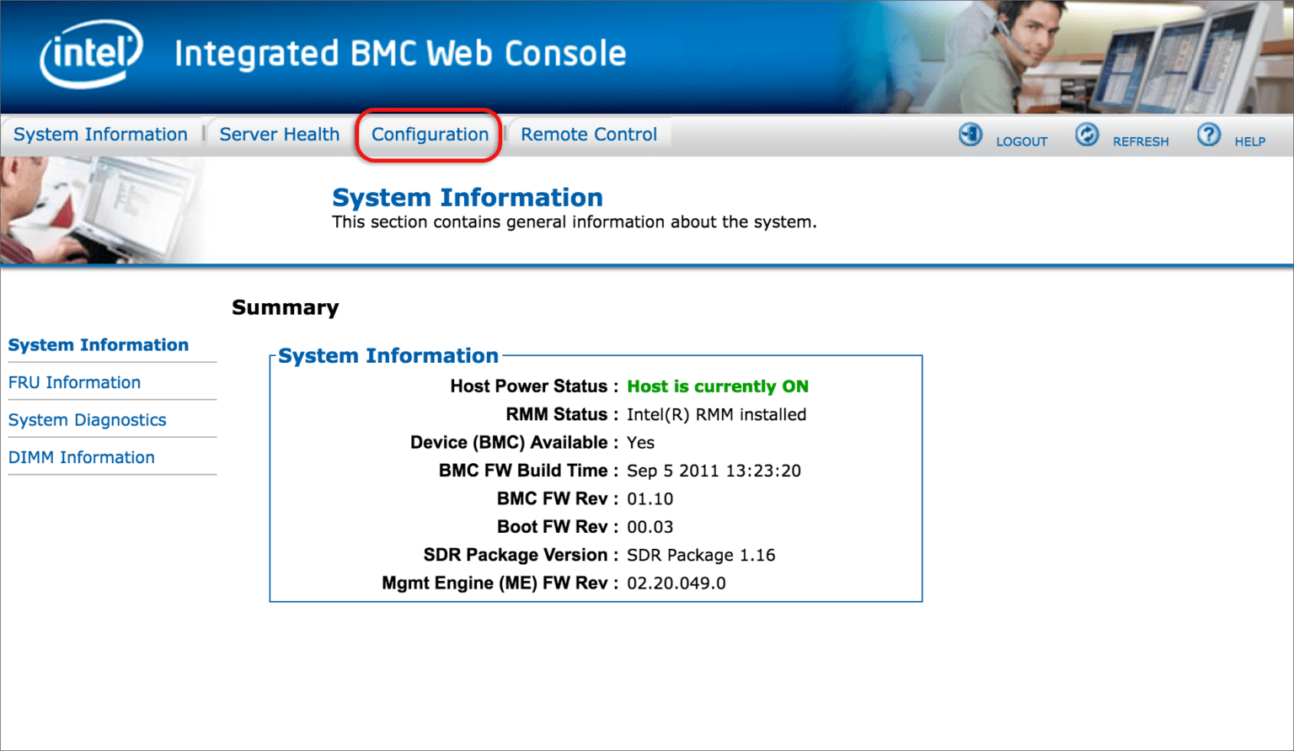Image resolution: width=1294 pixels, height=751 pixels.
Task: Switch to the Server Health tab
Action: pos(279,134)
